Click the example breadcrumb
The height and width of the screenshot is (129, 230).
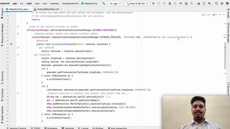coord(54,3)
